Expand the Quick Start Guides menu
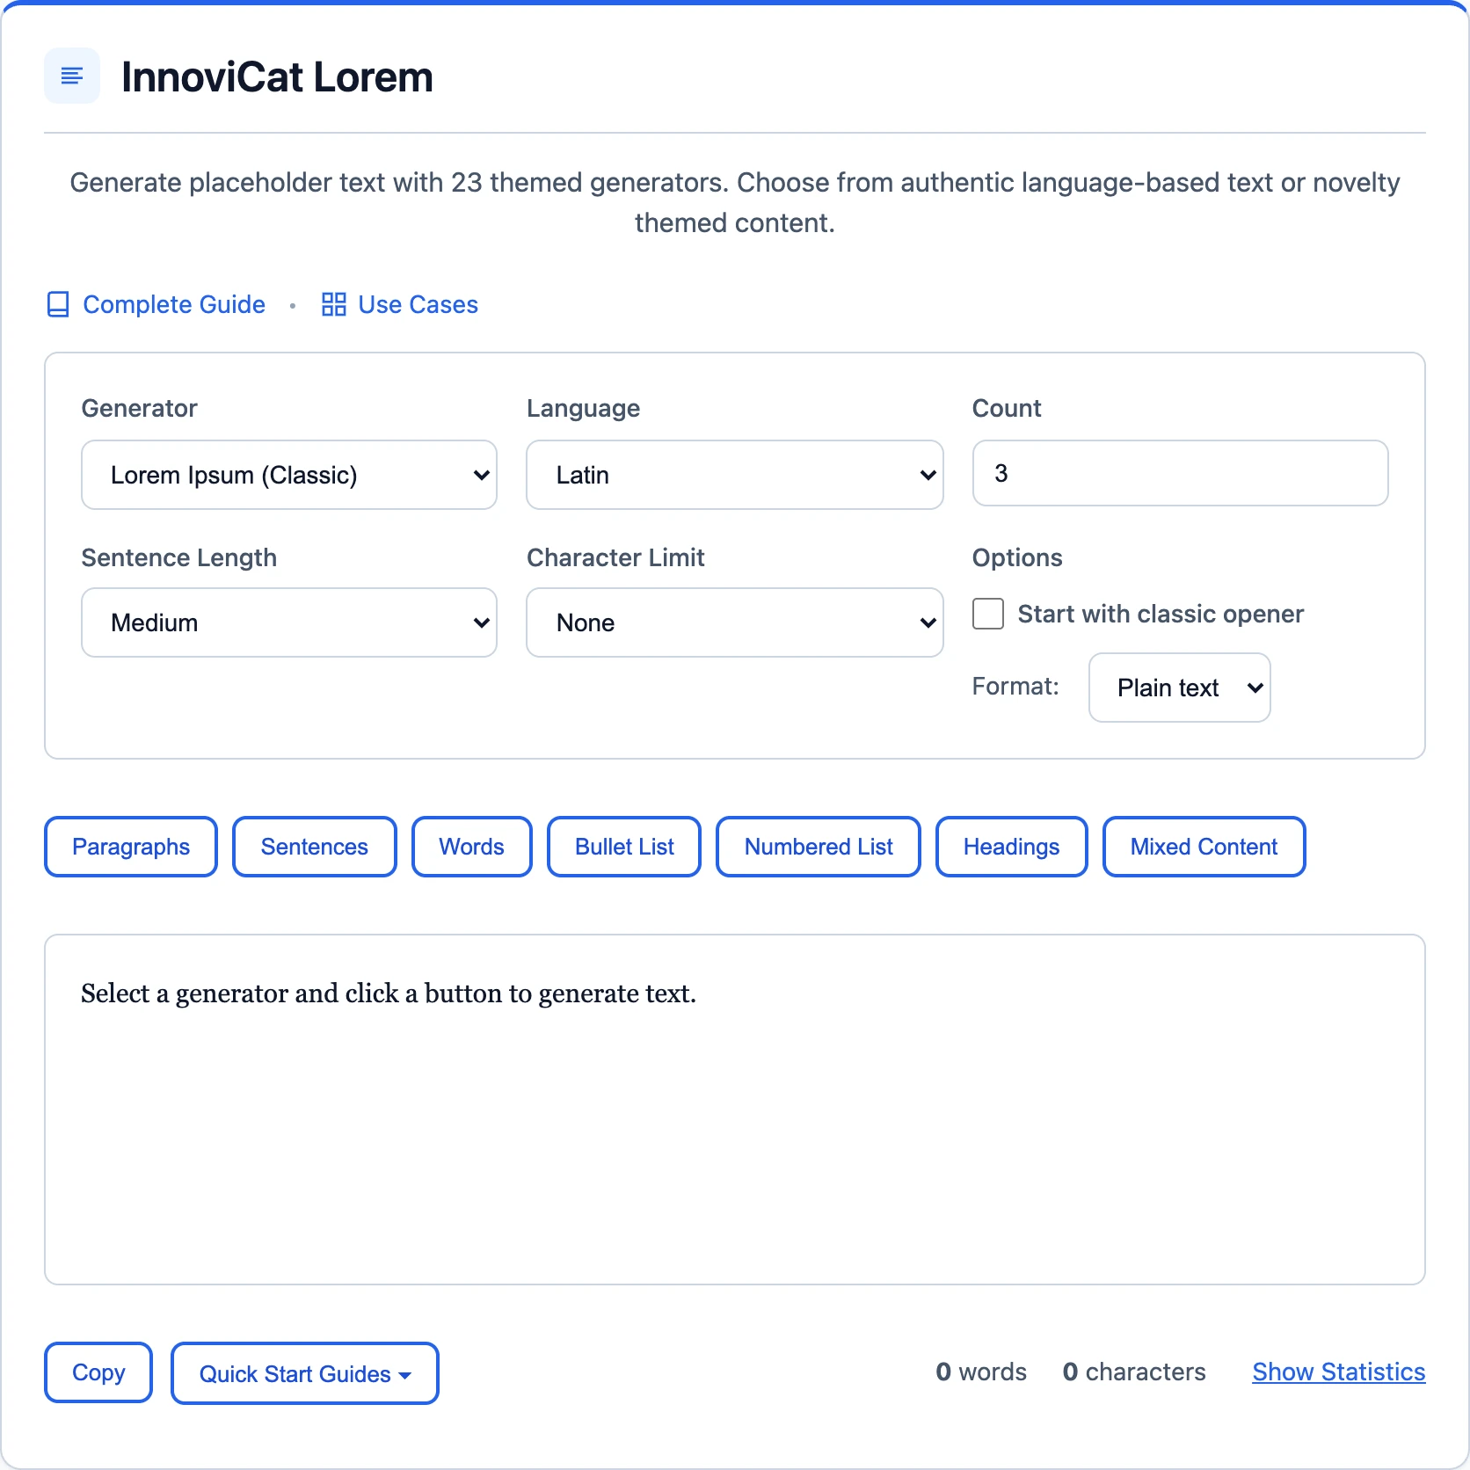The height and width of the screenshot is (1470, 1470). tap(305, 1373)
